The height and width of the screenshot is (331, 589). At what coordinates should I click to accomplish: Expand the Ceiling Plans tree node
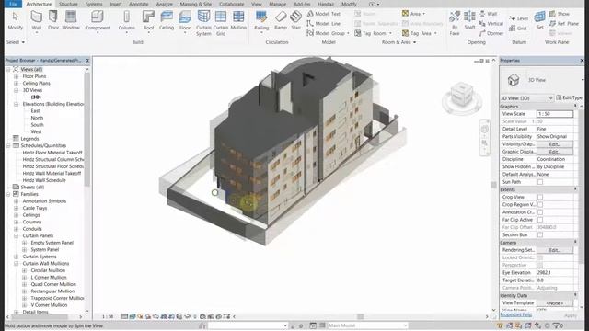pos(17,84)
